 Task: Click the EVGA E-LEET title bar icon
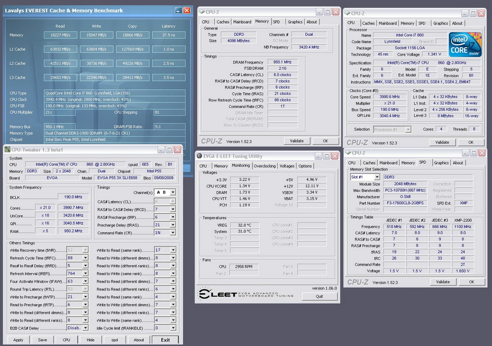coord(199,156)
